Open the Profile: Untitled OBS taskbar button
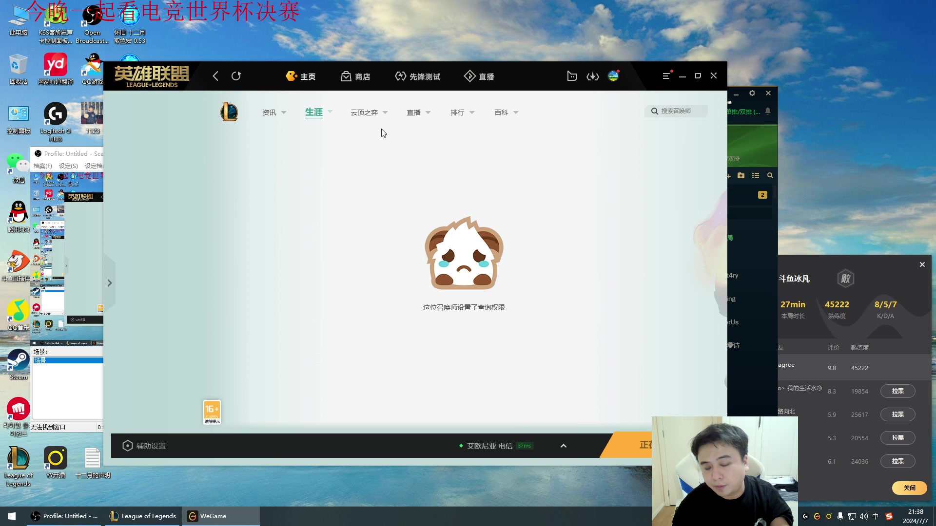Screen dimensions: 936x526 click(x=63, y=516)
